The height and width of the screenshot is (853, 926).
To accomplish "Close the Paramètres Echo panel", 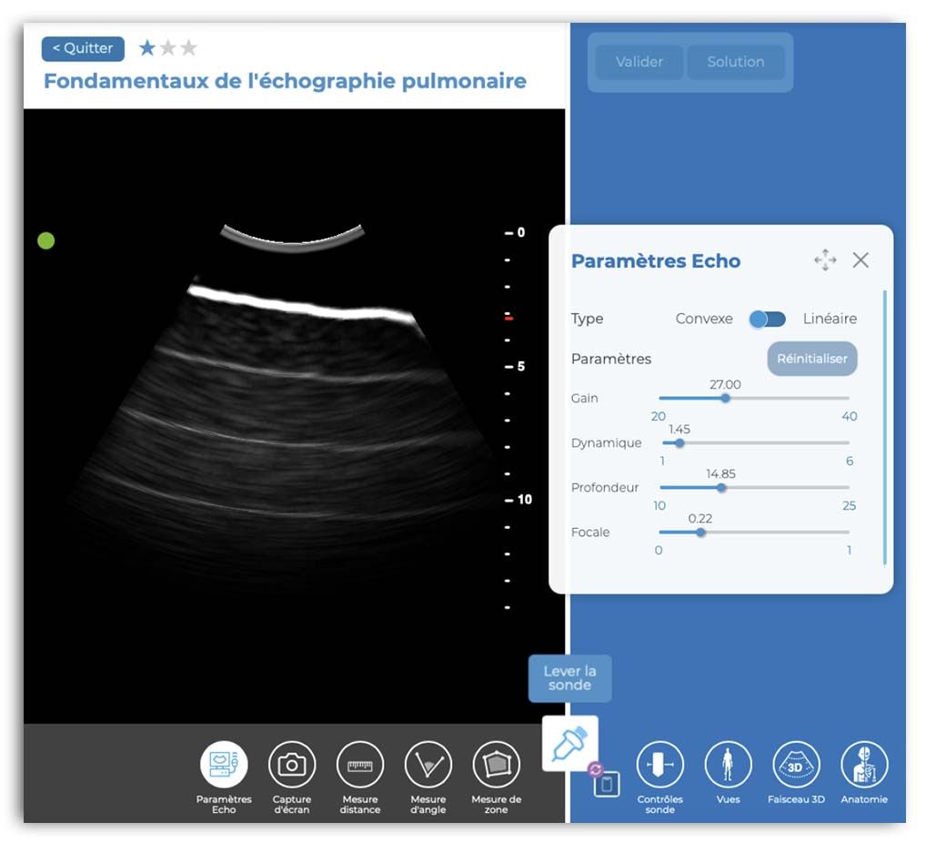I will (861, 260).
